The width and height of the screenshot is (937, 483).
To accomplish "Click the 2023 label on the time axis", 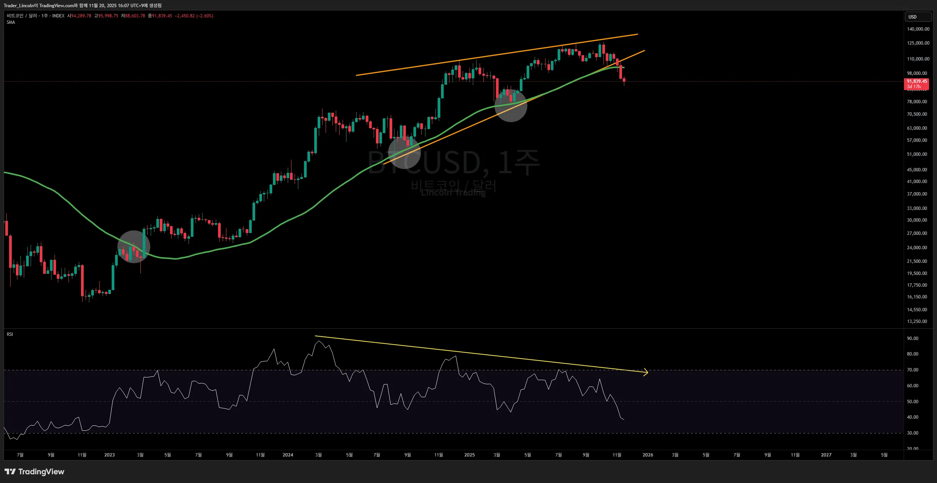I will click(109, 455).
